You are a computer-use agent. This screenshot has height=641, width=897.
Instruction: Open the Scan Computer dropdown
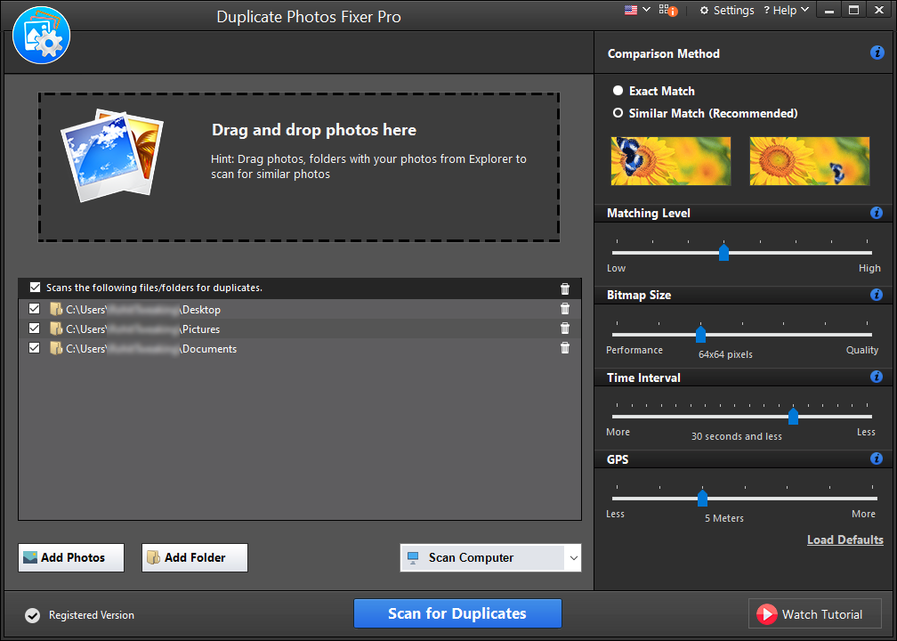(x=490, y=557)
